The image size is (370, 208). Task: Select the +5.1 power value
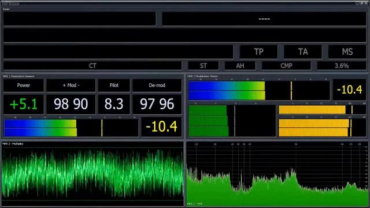pos(24,104)
